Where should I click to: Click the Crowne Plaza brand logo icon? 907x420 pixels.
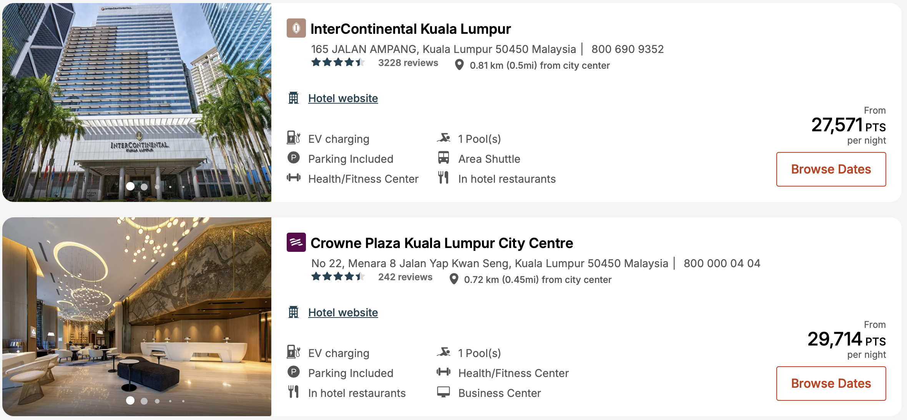click(x=297, y=243)
